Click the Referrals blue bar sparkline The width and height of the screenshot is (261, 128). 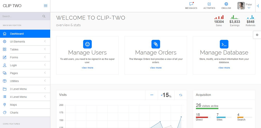point(251,17)
